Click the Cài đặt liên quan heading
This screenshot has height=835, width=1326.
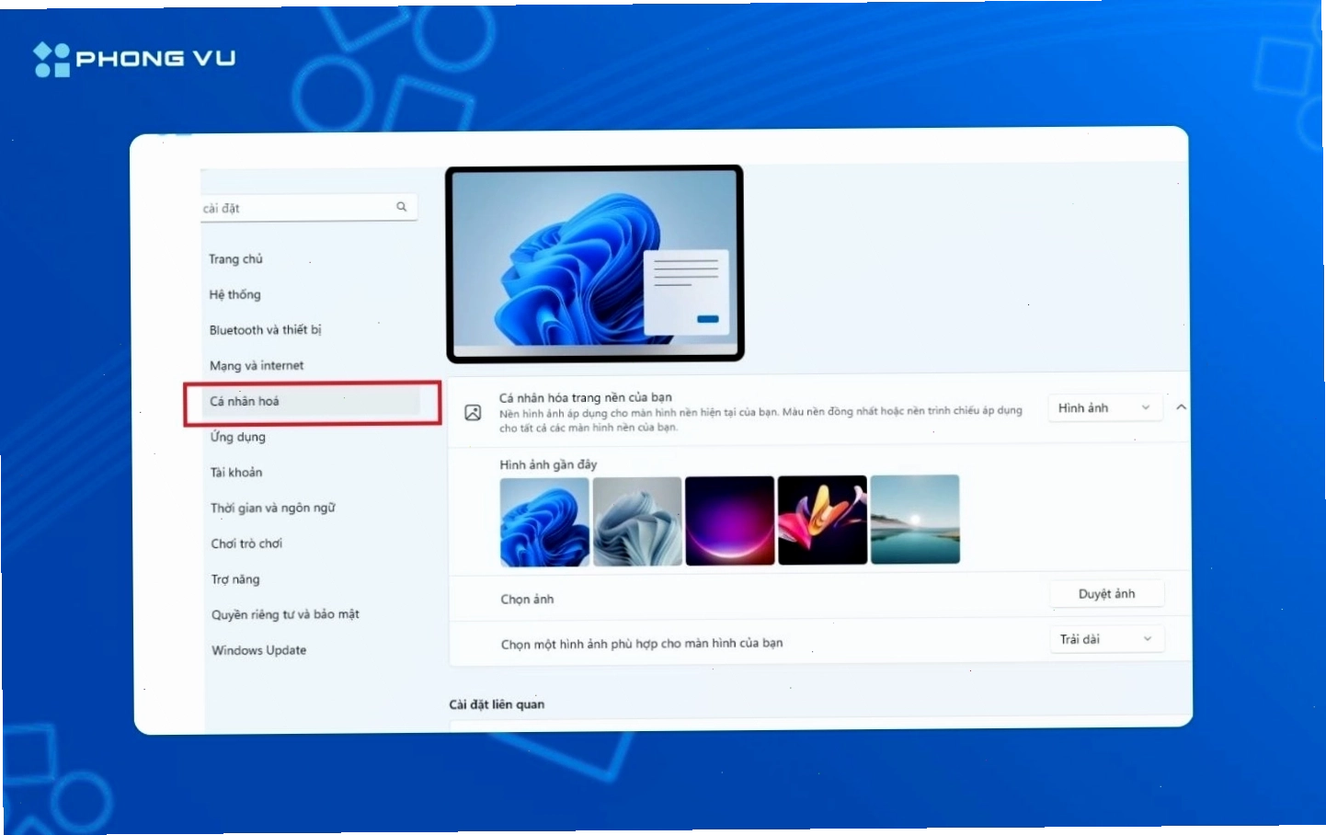tap(497, 704)
